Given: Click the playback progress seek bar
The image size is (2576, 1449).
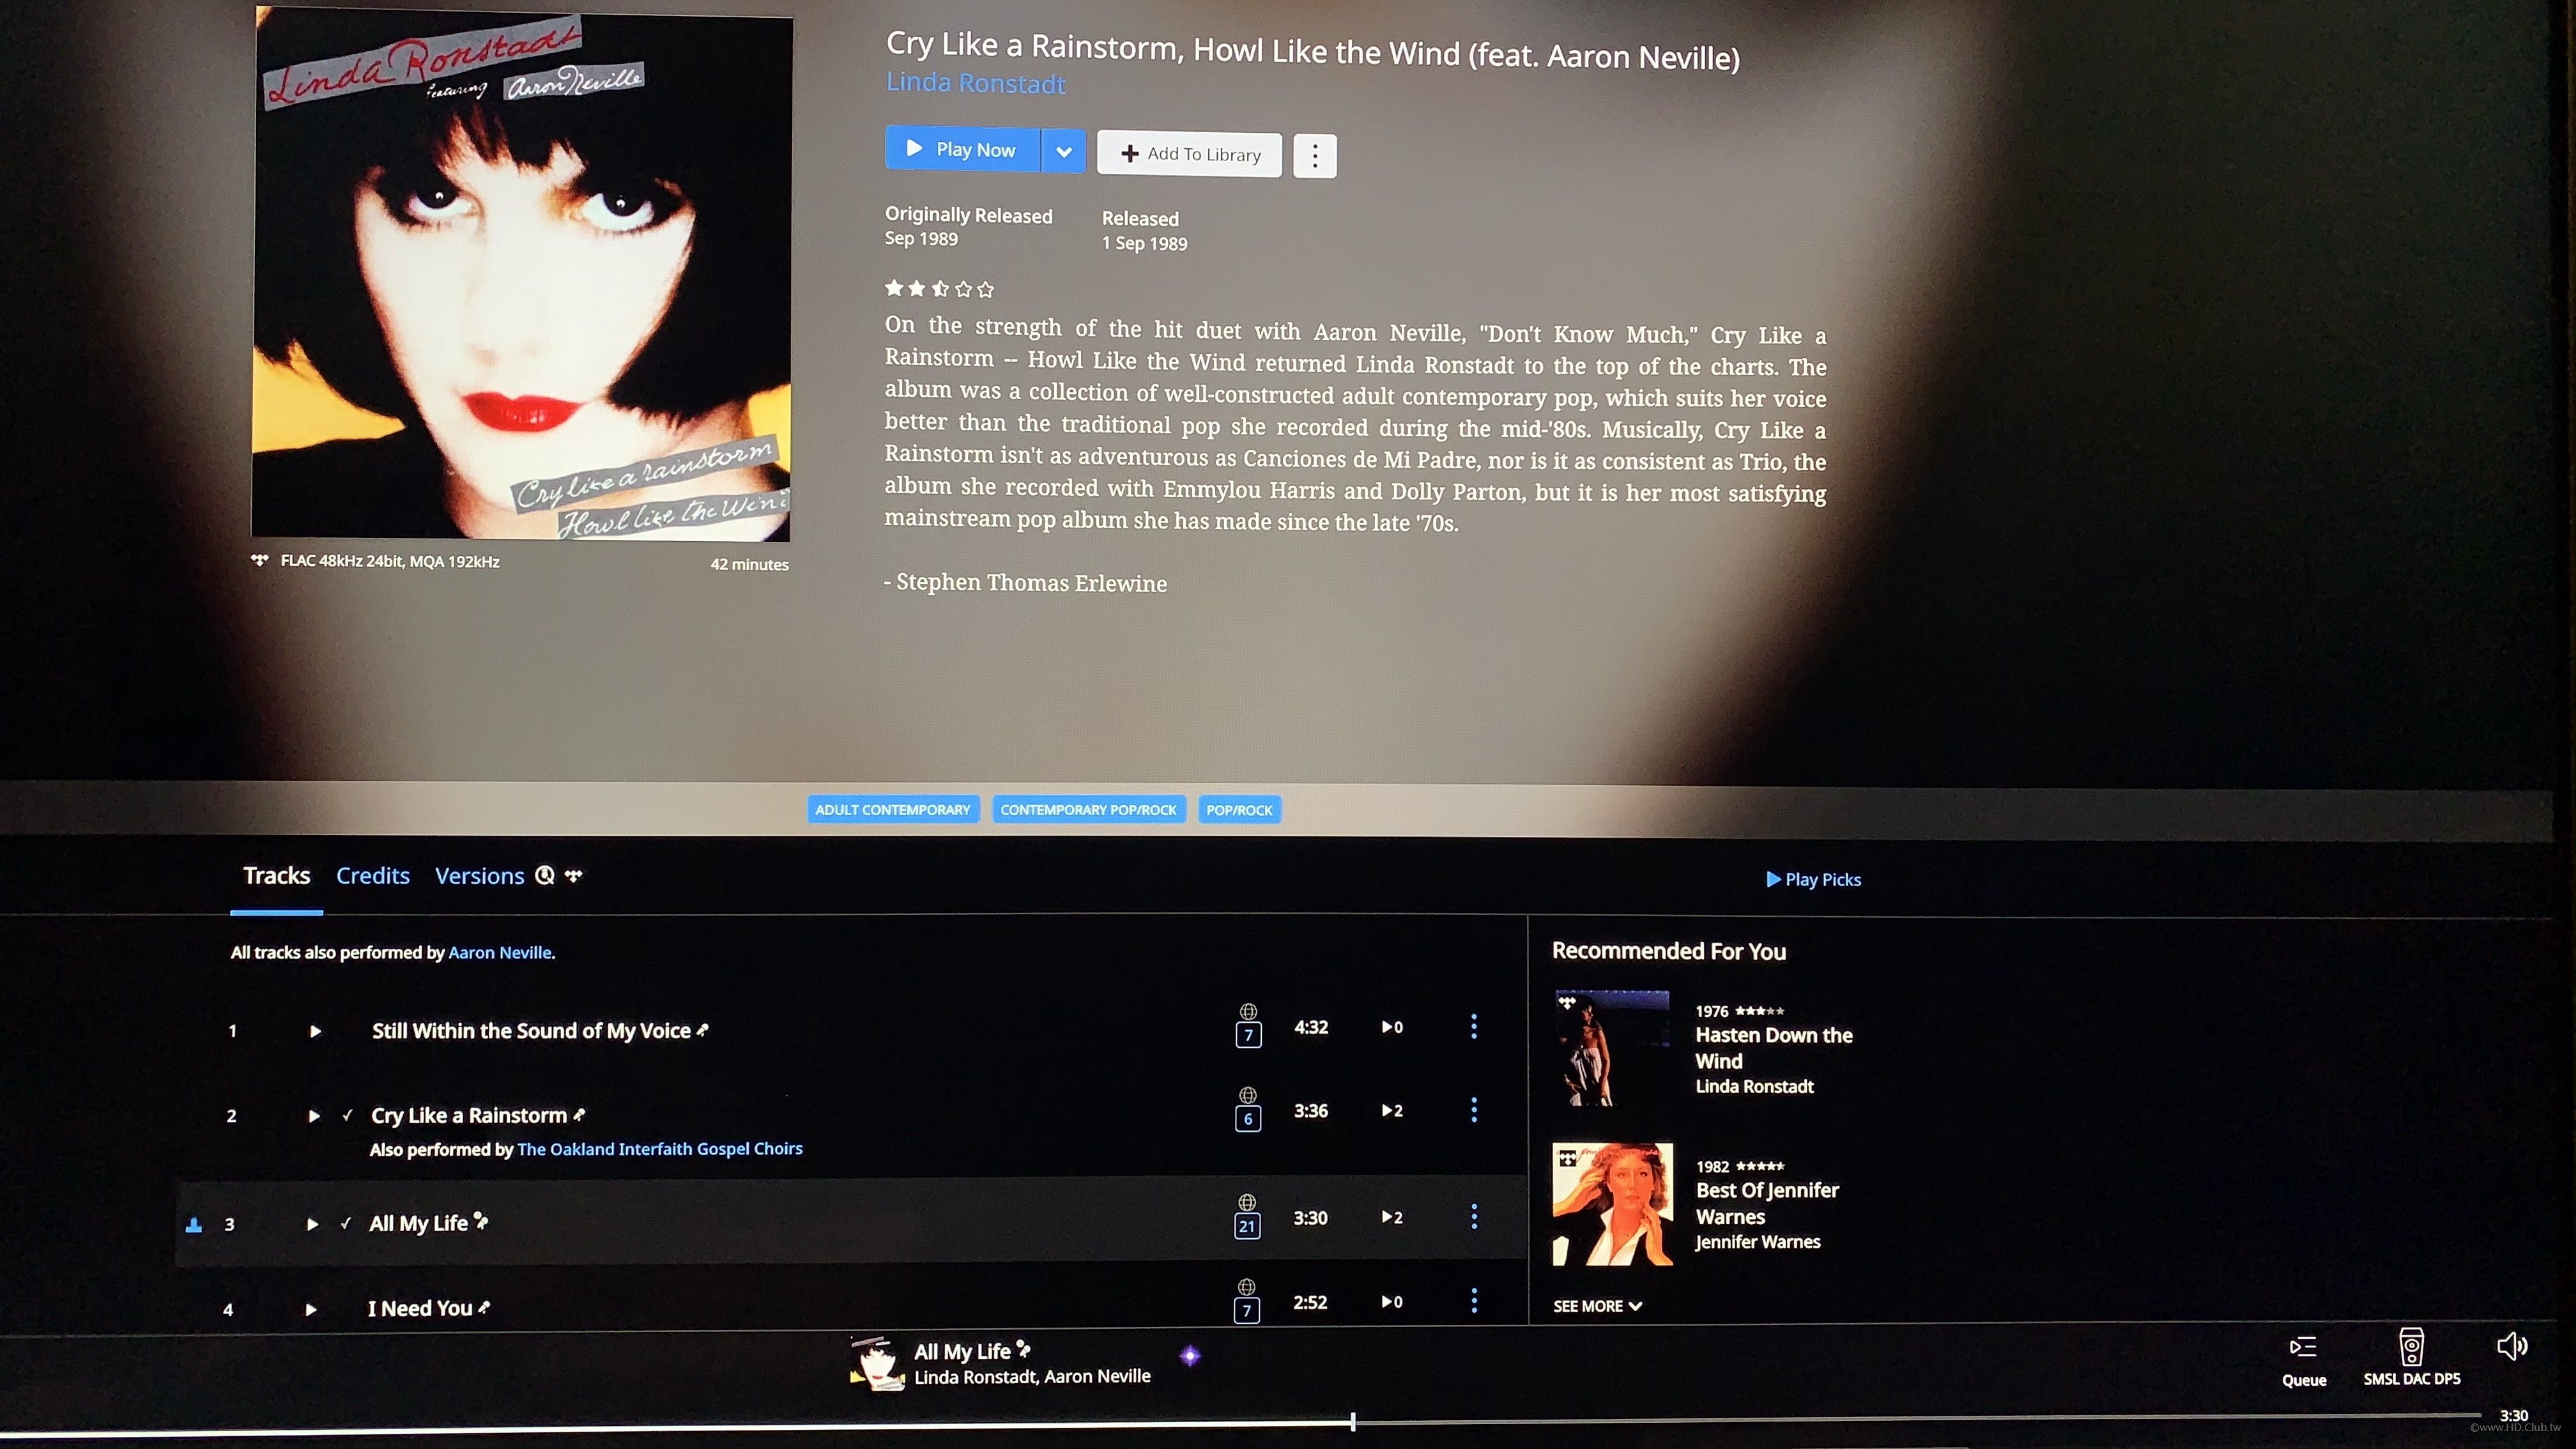Looking at the screenshot, I should [x=1800, y=1419].
